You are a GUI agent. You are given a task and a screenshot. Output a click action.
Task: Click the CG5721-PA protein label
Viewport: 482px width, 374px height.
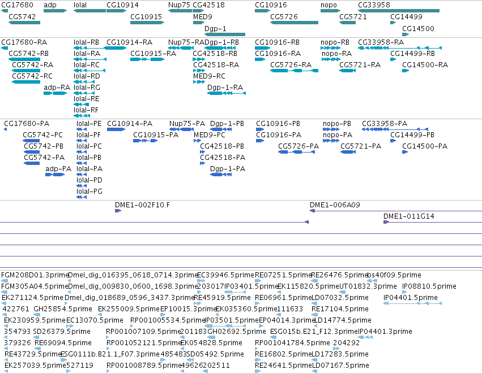tap(361, 146)
